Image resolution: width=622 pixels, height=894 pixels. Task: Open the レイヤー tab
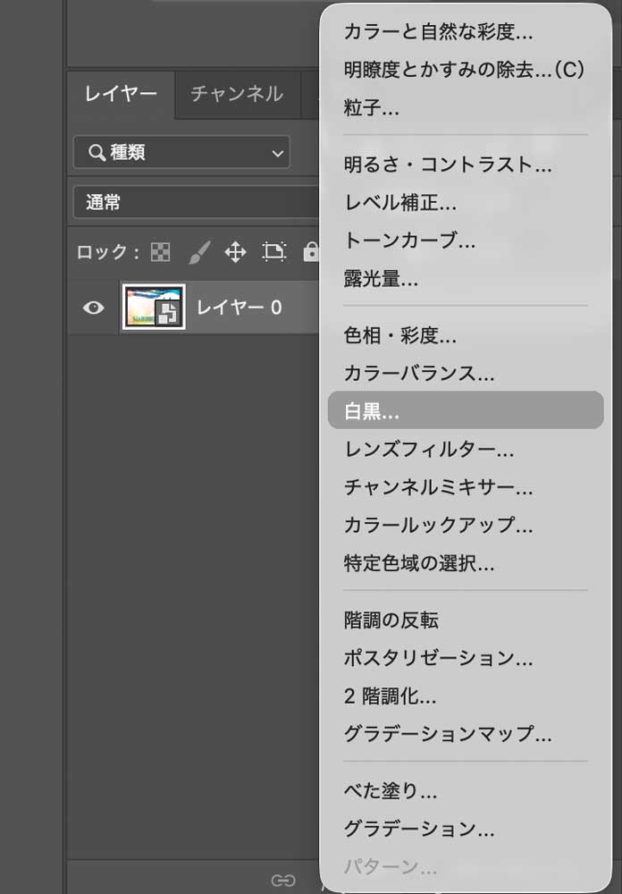coord(121,94)
